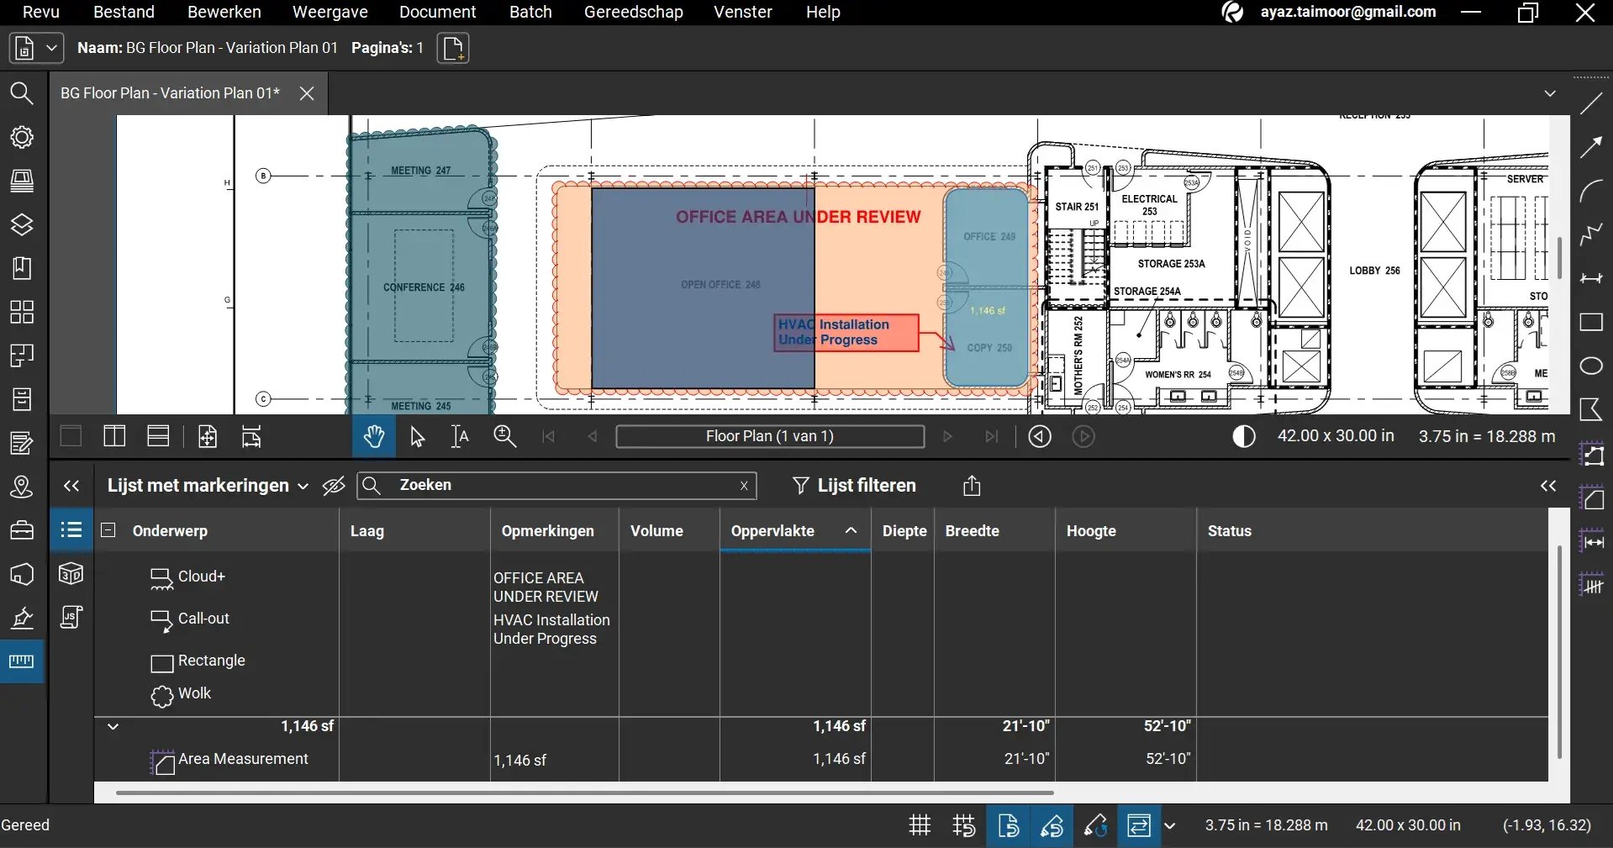
Task: Click the signed-in account email
Action: click(1348, 12)
